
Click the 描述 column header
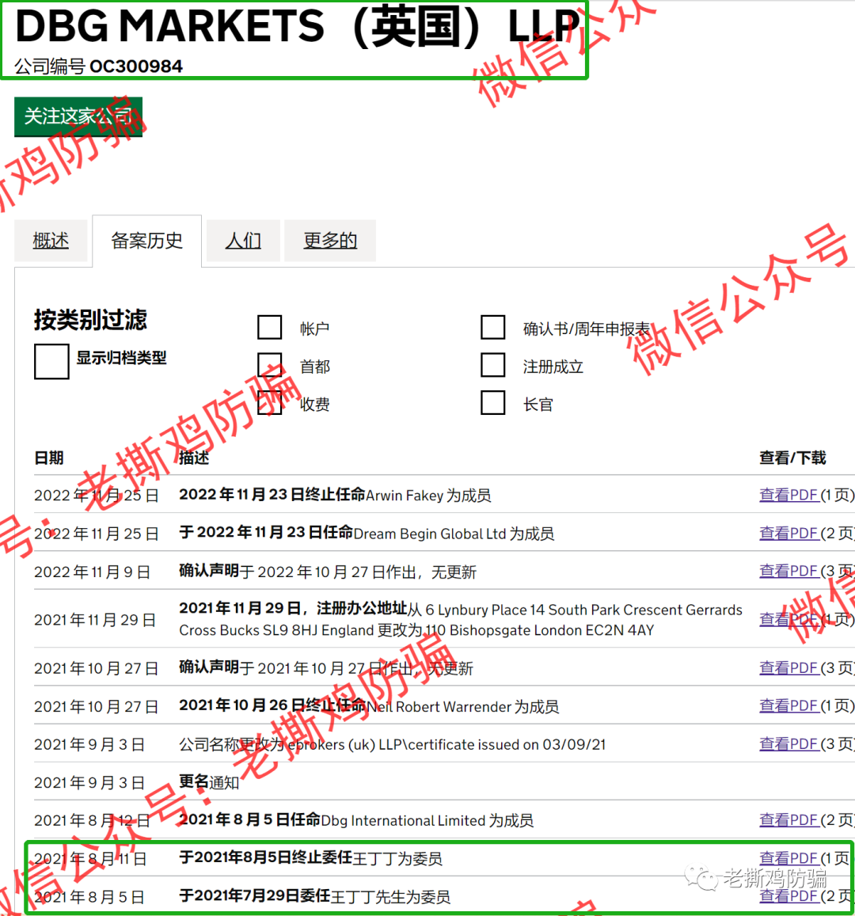click(194, 458)
